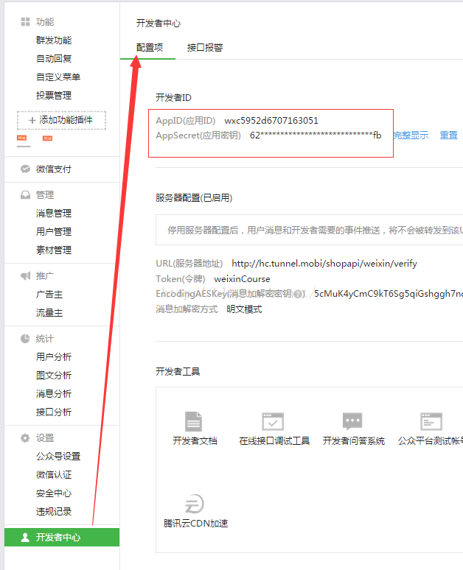Click 添加功能插件 button
Viewport: 463px width, 570px height.
click(61, 120)
